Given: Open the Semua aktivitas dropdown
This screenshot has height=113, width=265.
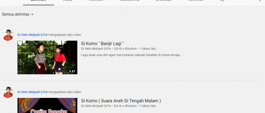Looking at the screenshot, I should pos(17,14).
